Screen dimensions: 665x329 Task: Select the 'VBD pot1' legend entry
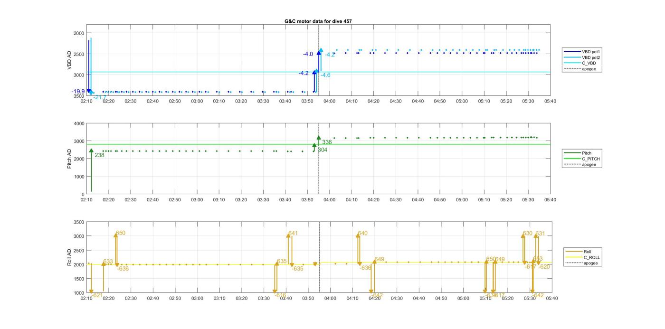582,51
